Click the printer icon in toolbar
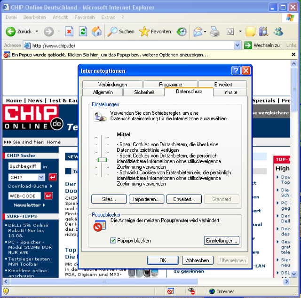Screen dimensions: 301x298 click(x=214, y=31)
